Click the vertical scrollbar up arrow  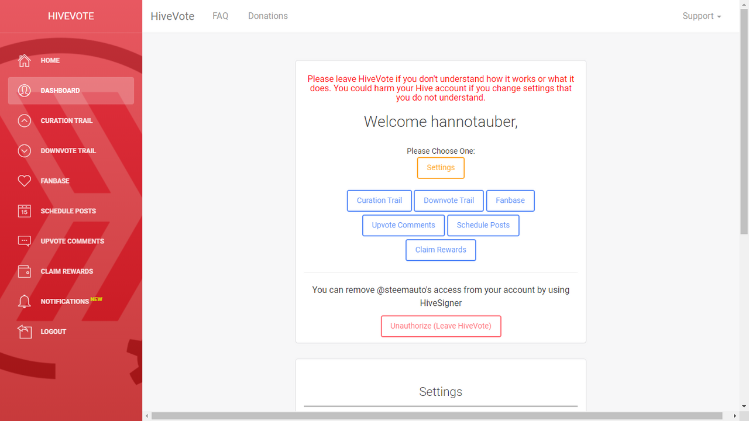[744, 4]
